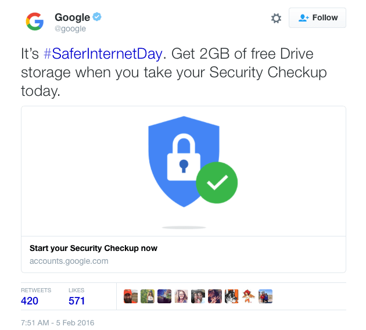
Task: Click the blue verified badge
Action: point(97,17)
